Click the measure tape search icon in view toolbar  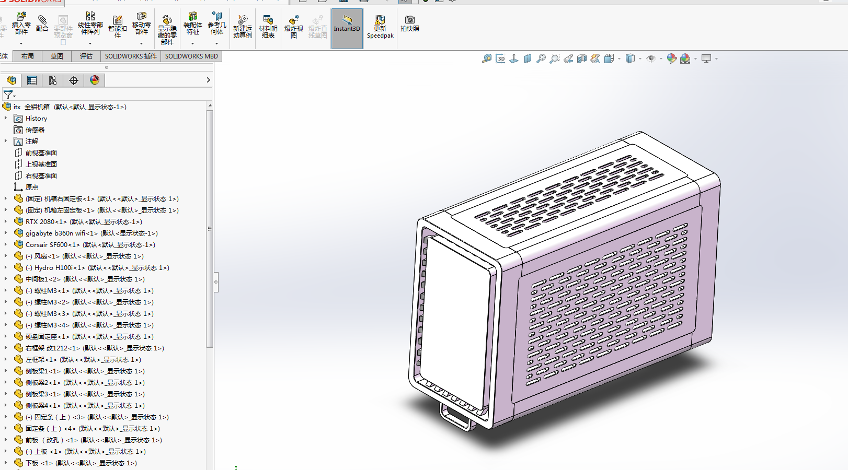[487, 58]
